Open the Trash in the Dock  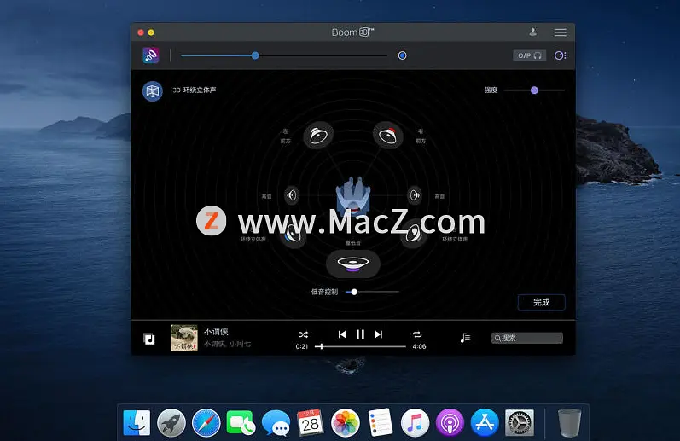(569, 422)
